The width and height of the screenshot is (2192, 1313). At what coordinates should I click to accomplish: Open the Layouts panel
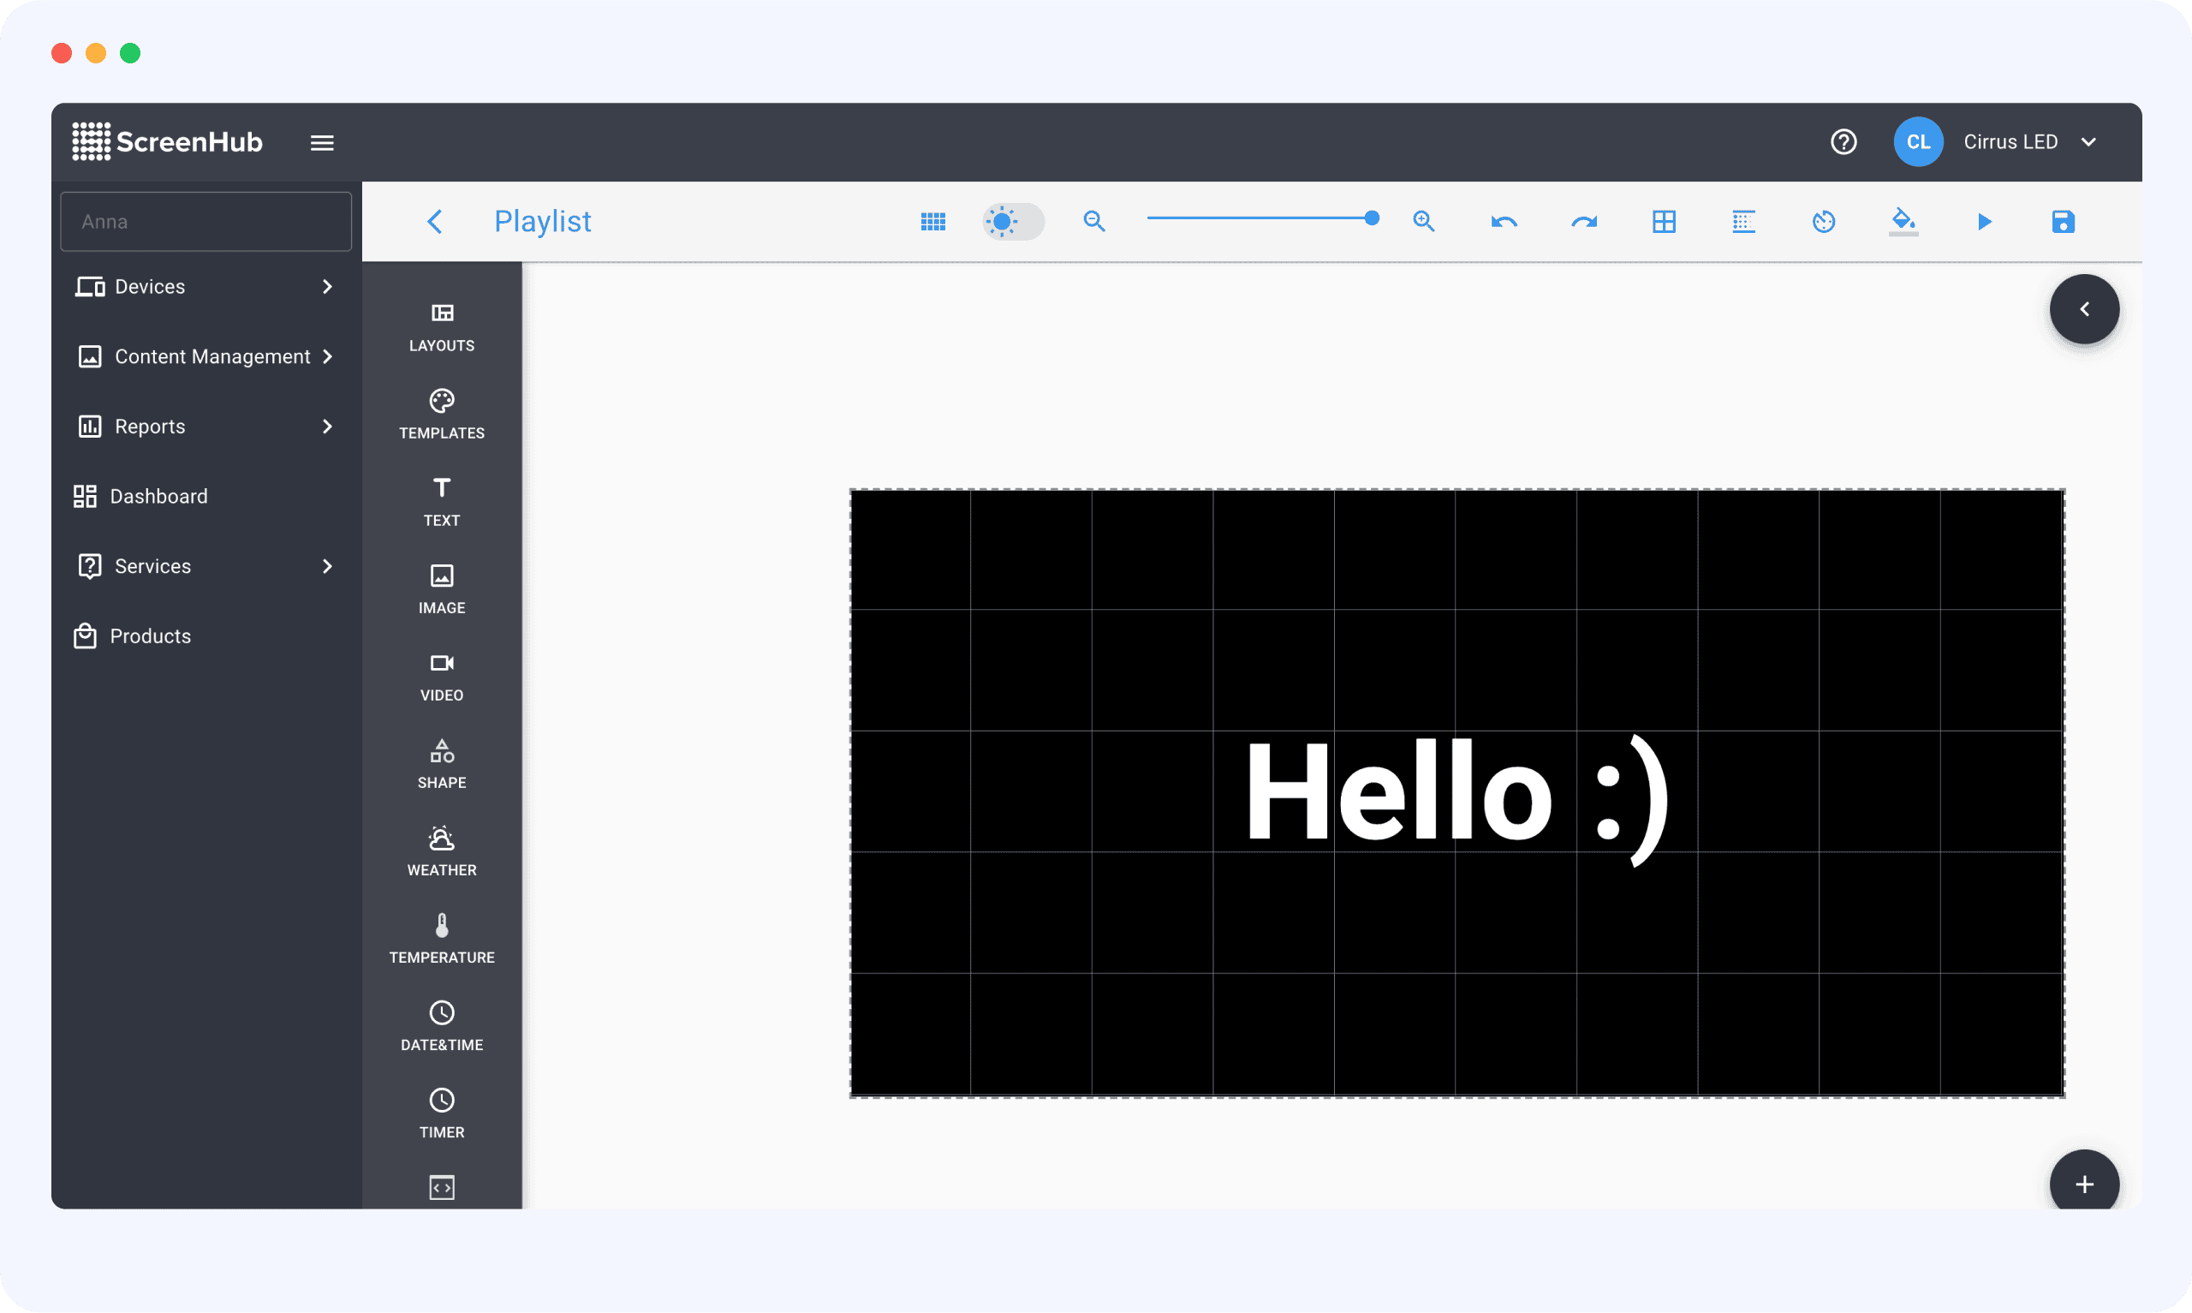pos(441,326)
